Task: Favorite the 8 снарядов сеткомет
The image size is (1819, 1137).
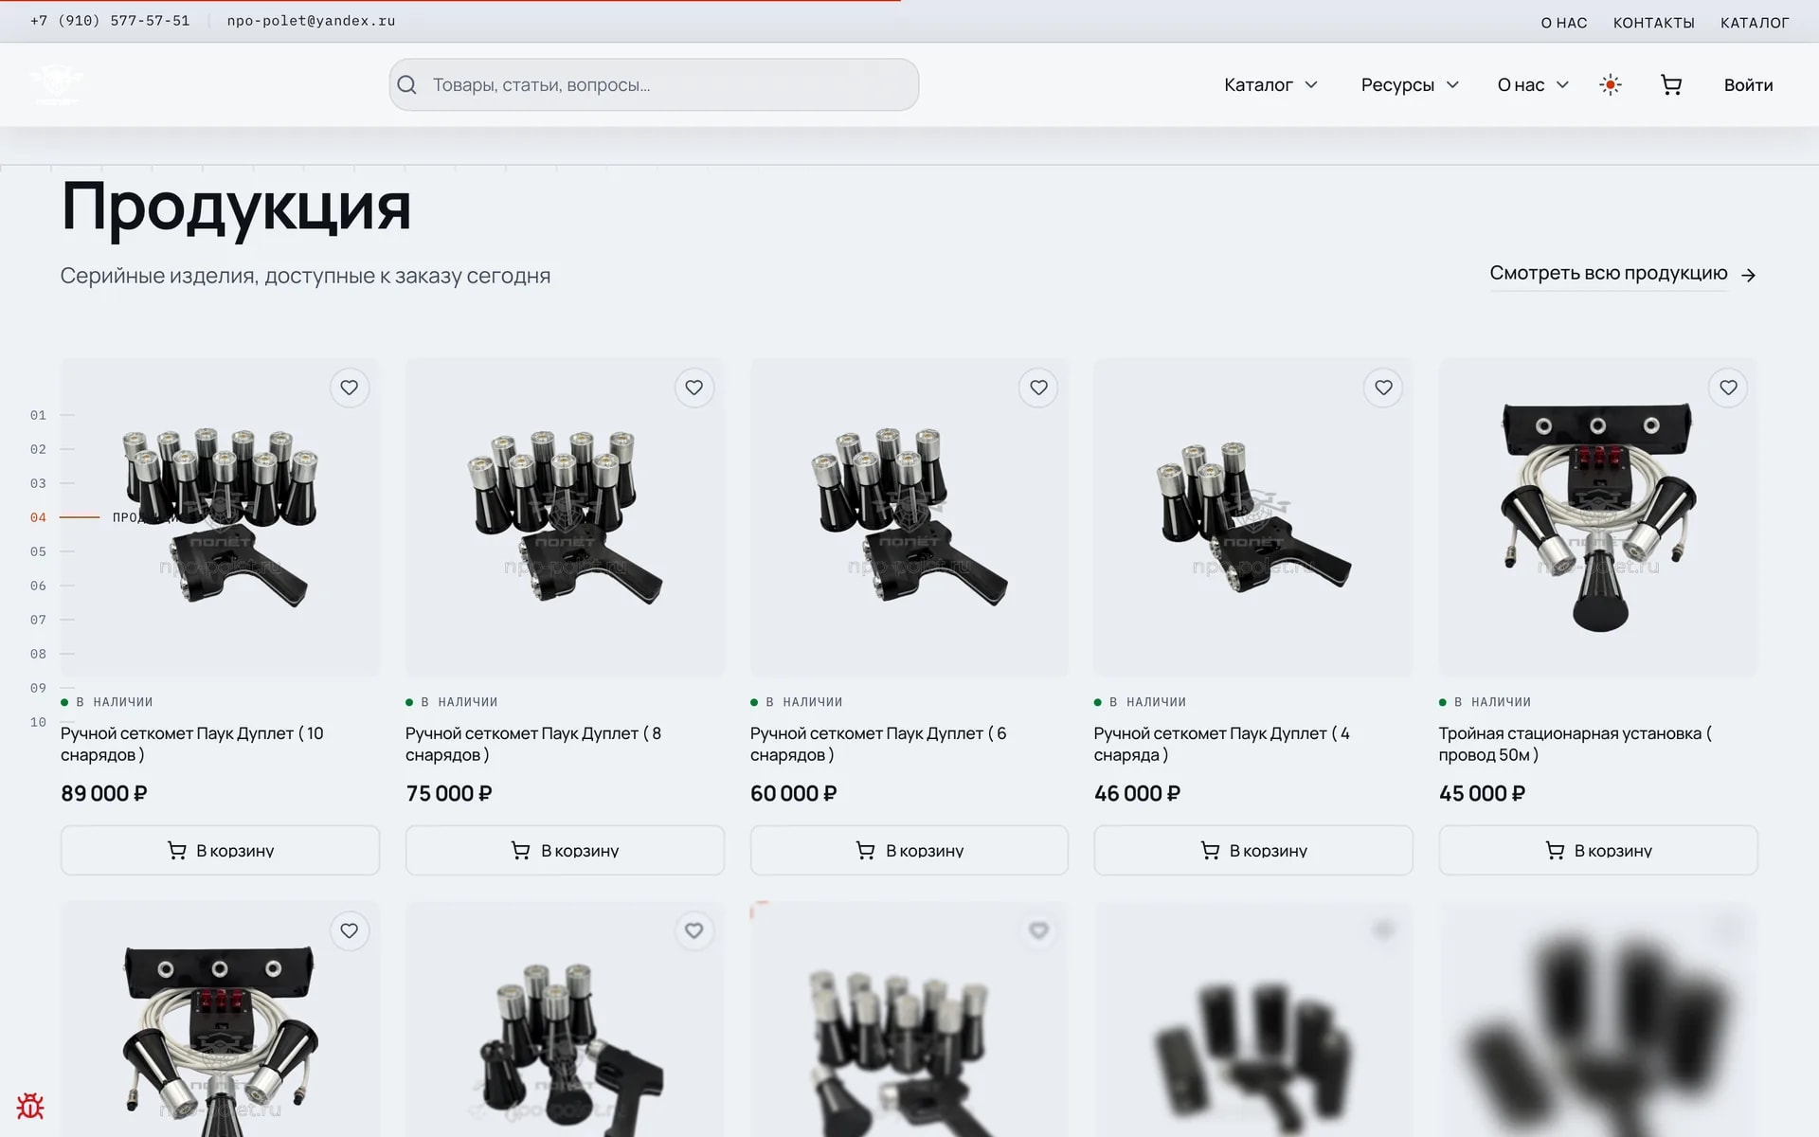Action: tap(694, 388)
